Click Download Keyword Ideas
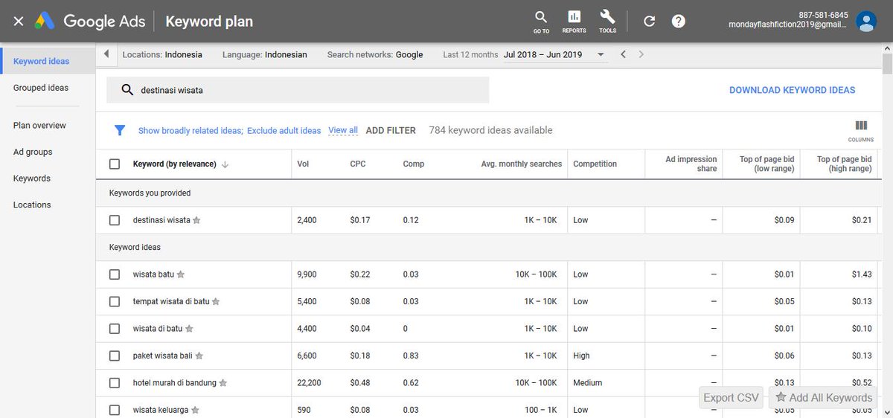Screen dimensions: 893x418 [792, 90]
